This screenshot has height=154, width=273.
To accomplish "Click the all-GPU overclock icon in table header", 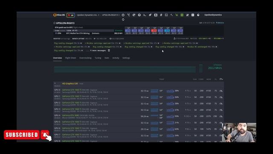I will point(221,79).
